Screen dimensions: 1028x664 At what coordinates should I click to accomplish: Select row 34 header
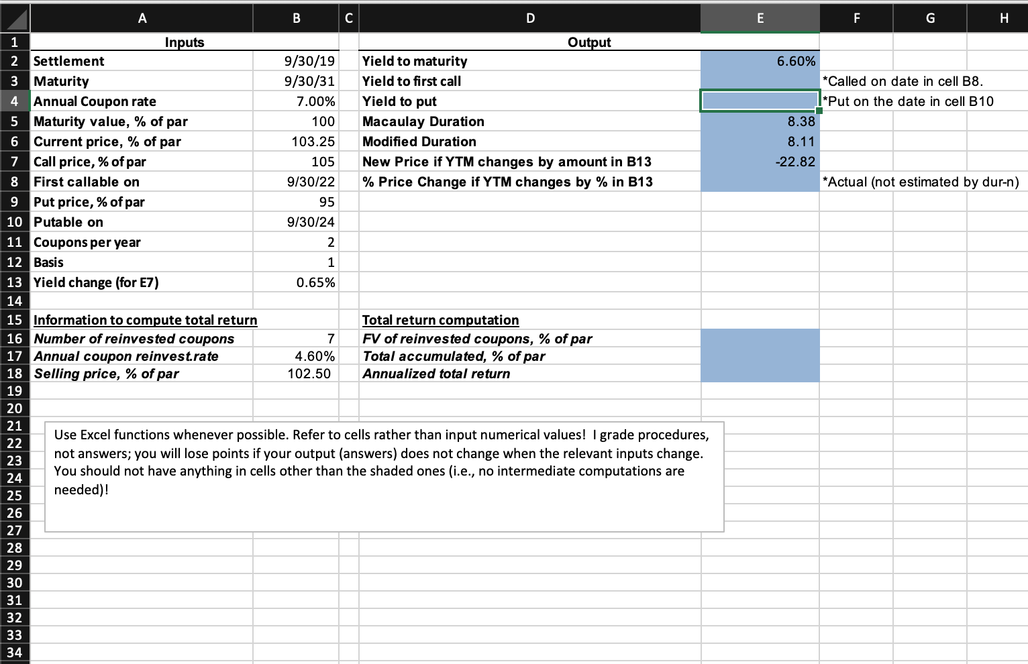pos(15,653)
